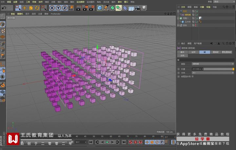Open Render Settings with the gear clapperboard
Viewport: 236px width, 150px height.
pos(92,8)
